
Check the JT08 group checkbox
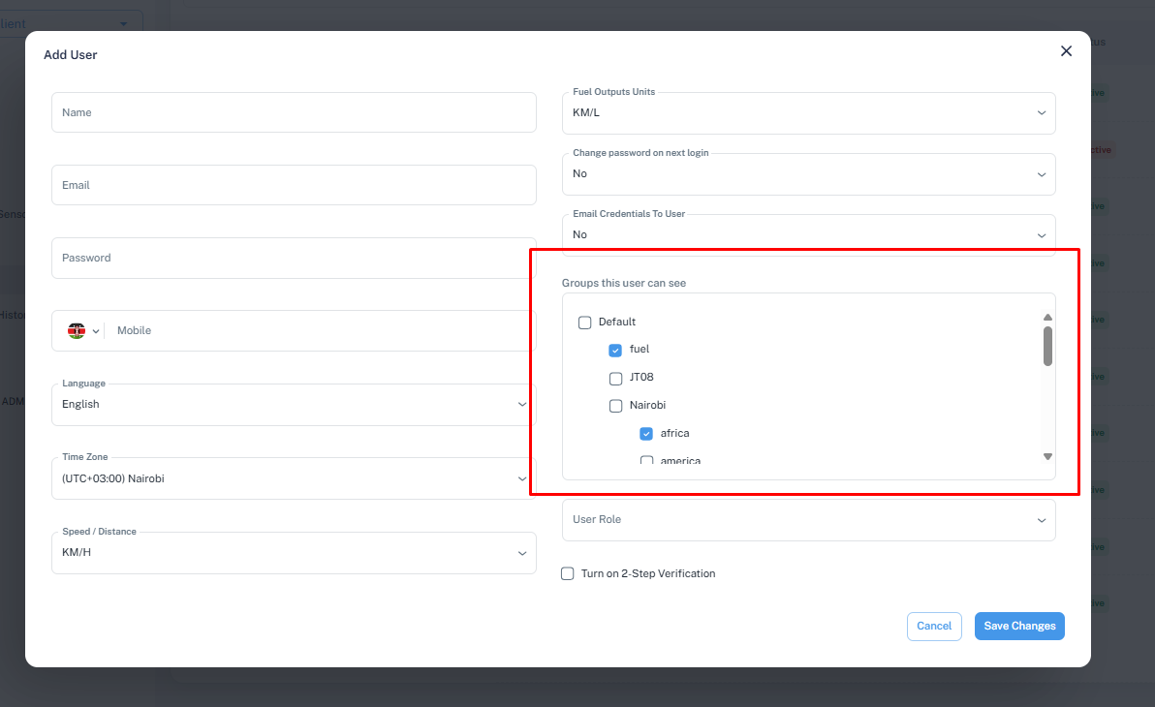coord(615,378)
